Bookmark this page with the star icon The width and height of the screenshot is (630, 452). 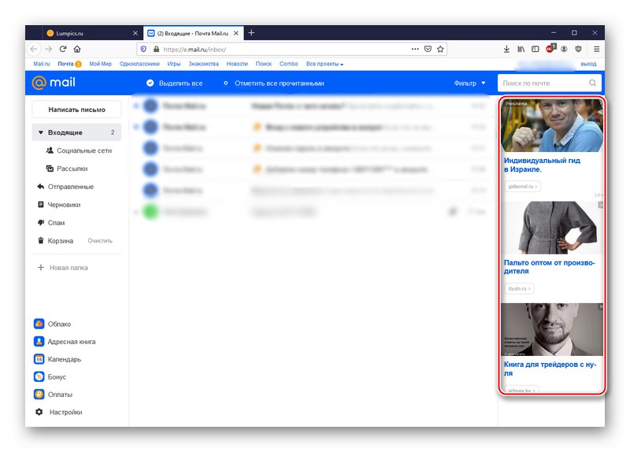pos(440,49)
